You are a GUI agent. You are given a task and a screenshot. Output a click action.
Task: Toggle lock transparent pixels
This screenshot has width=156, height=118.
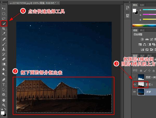tap(141, 71)
